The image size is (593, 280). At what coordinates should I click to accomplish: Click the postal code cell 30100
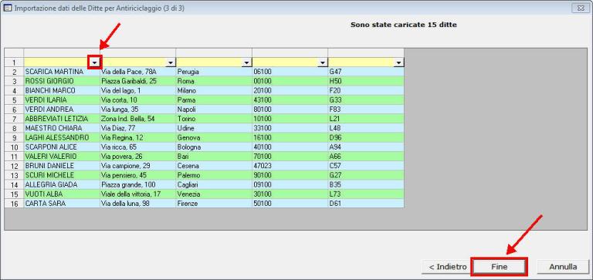pos(290,194)
